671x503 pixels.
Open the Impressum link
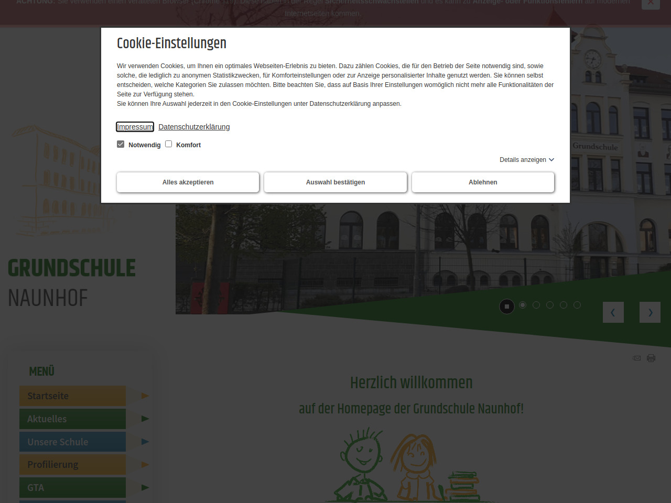click(135, 127)
